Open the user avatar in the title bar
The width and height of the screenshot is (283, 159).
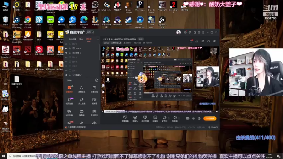(x=178, y=32)
